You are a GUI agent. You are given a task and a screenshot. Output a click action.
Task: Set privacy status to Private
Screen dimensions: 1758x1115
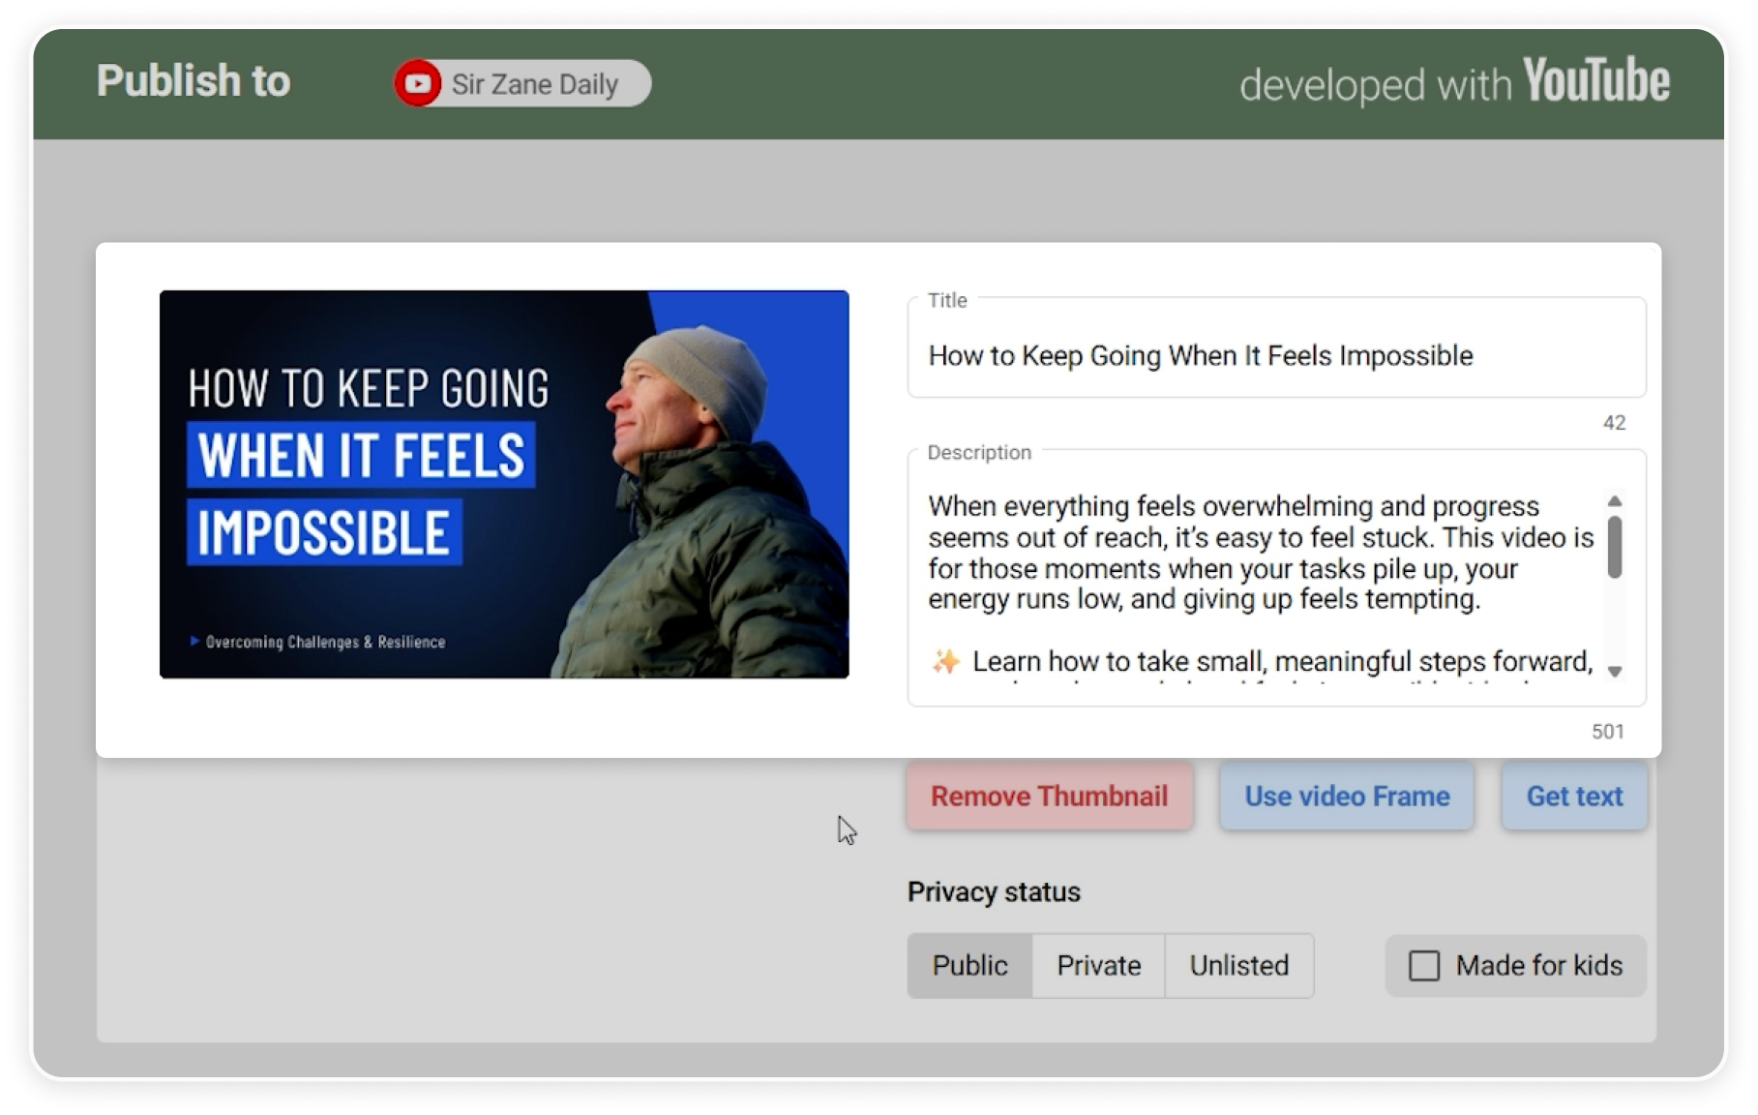pos(1098,965)
